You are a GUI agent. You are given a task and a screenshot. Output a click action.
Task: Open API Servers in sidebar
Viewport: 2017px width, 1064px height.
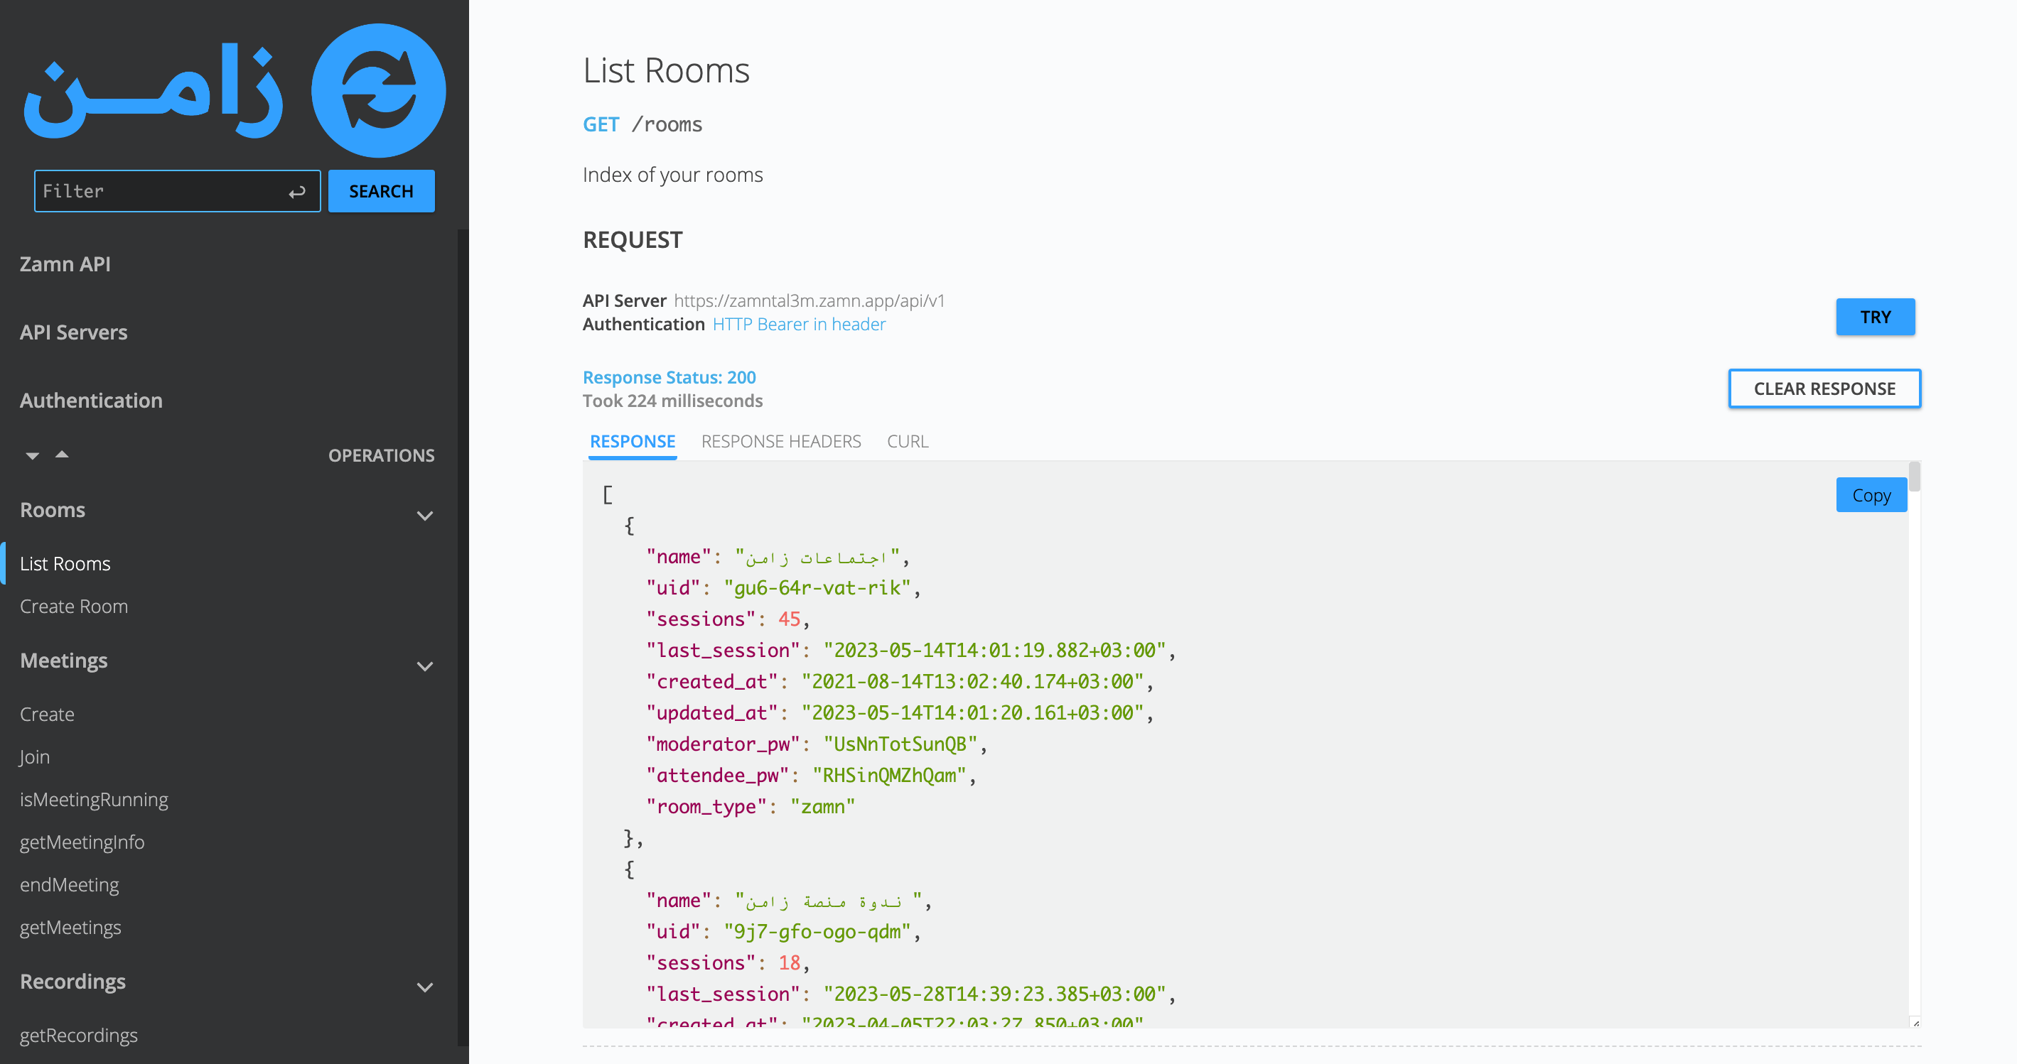pyautogui.click(x=74, y=332)
